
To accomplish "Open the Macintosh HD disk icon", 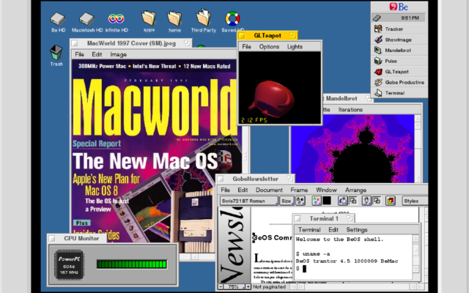I will pyautogui.click(x=86, y=19).
